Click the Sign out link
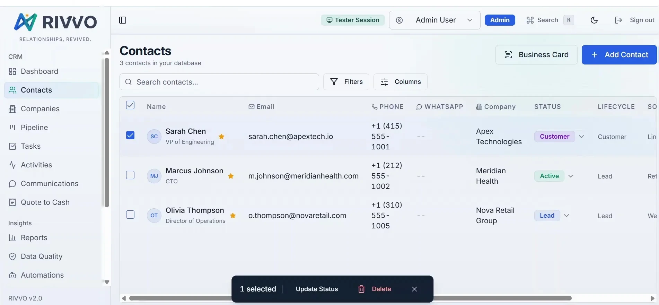This screenshot has height=305, width=659. tap(634, 20)
